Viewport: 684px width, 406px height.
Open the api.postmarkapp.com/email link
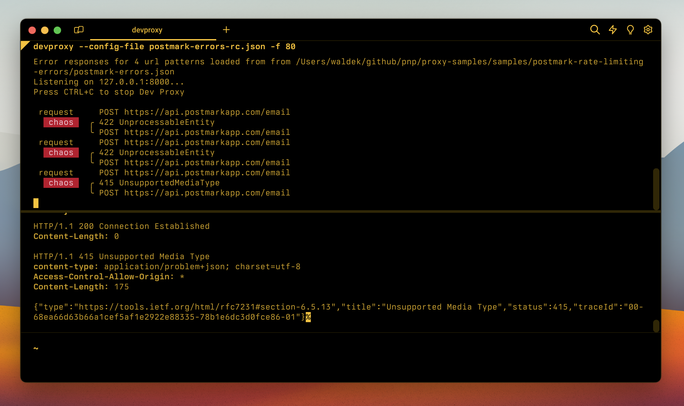tap(206, 112)
